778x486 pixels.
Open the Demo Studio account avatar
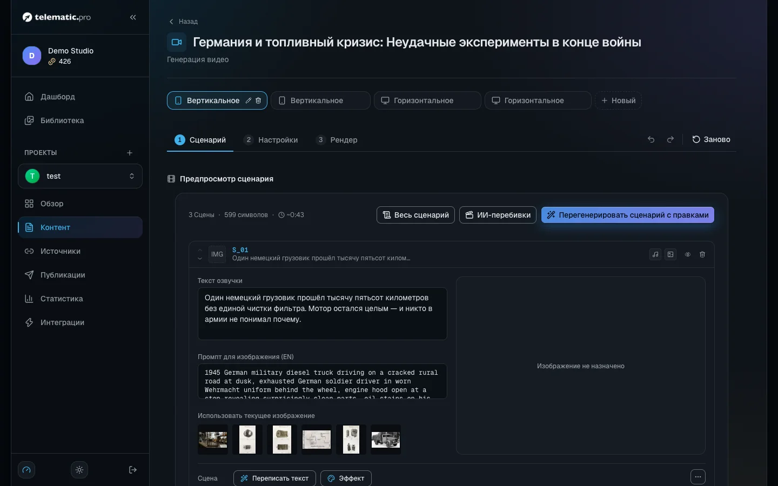pos(32,56)
